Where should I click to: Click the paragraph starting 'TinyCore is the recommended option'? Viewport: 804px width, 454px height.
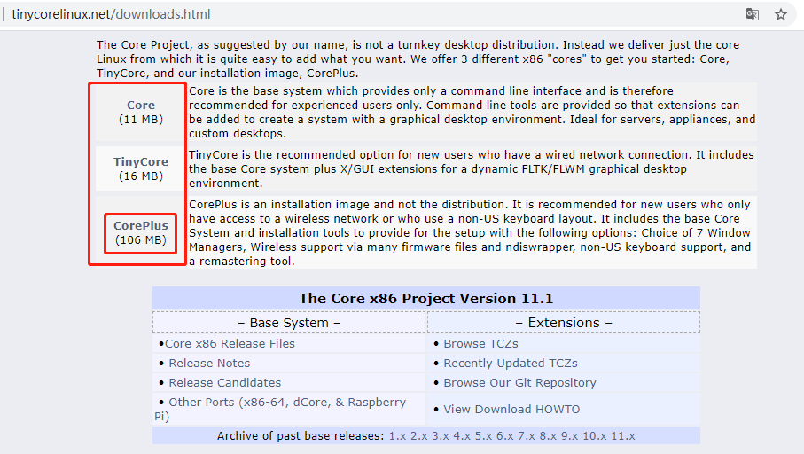pos(472,169)
